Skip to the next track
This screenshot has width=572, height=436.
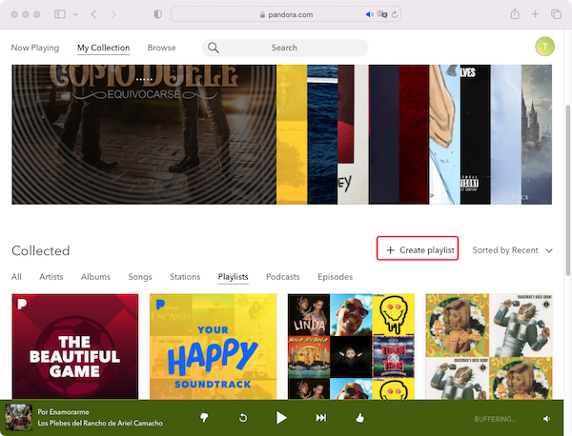pyautogui.click(x=321, y=418)
